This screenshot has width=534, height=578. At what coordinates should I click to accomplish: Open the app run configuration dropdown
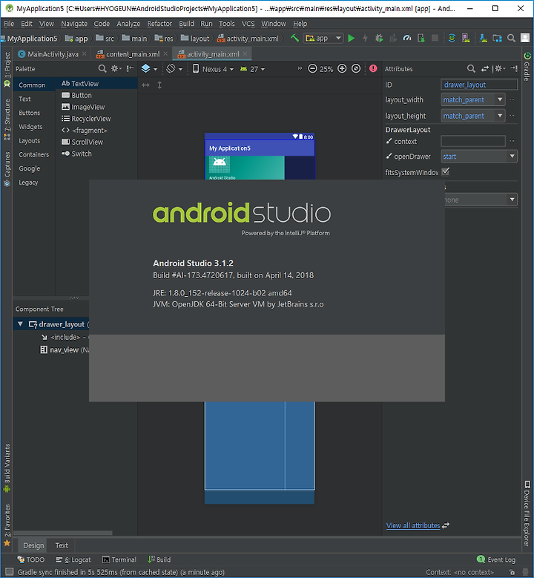(x=323, y=38)
